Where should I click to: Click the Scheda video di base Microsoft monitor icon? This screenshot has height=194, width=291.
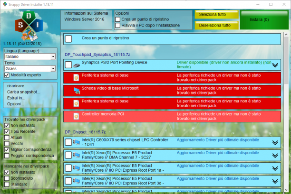click(x=77, y=91)
